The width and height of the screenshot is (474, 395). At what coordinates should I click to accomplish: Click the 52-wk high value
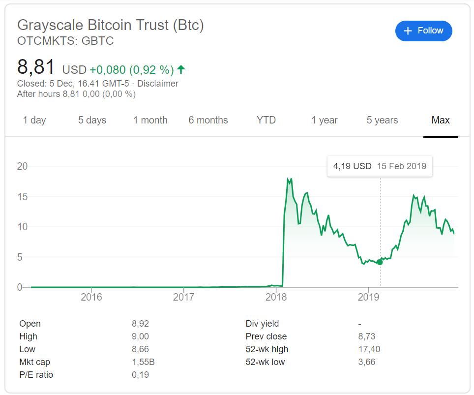point(369,349)
